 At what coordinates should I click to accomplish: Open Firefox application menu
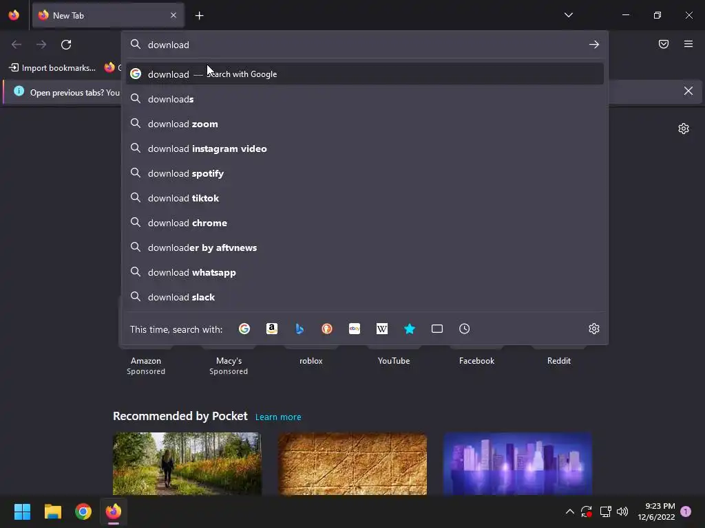point(688,44)
